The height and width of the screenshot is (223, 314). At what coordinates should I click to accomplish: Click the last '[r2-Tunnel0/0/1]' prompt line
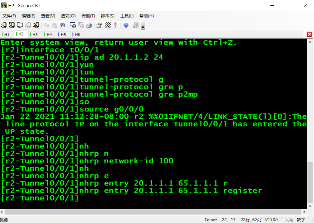pyautogui.click(x=40, y=198)
